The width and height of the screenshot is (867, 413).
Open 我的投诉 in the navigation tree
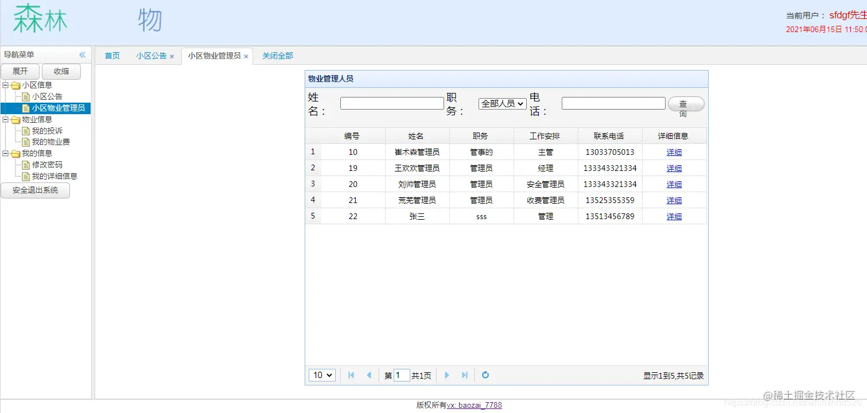pos(47,131)
